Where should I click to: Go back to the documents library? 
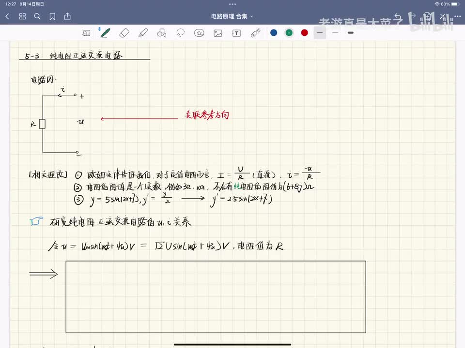click(x=8, y=16)
